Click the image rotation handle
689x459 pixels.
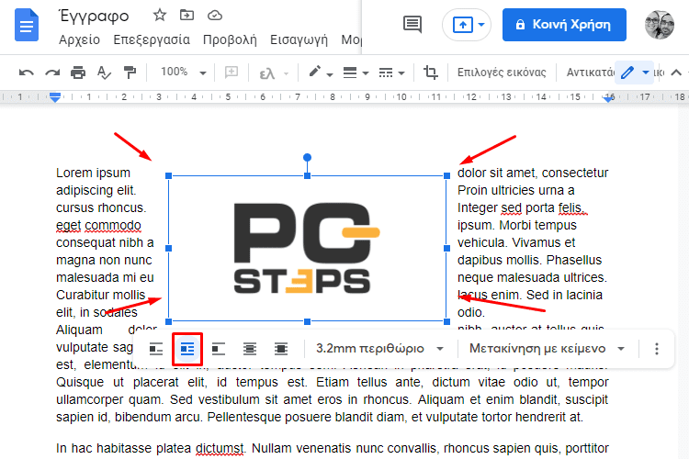307,157
